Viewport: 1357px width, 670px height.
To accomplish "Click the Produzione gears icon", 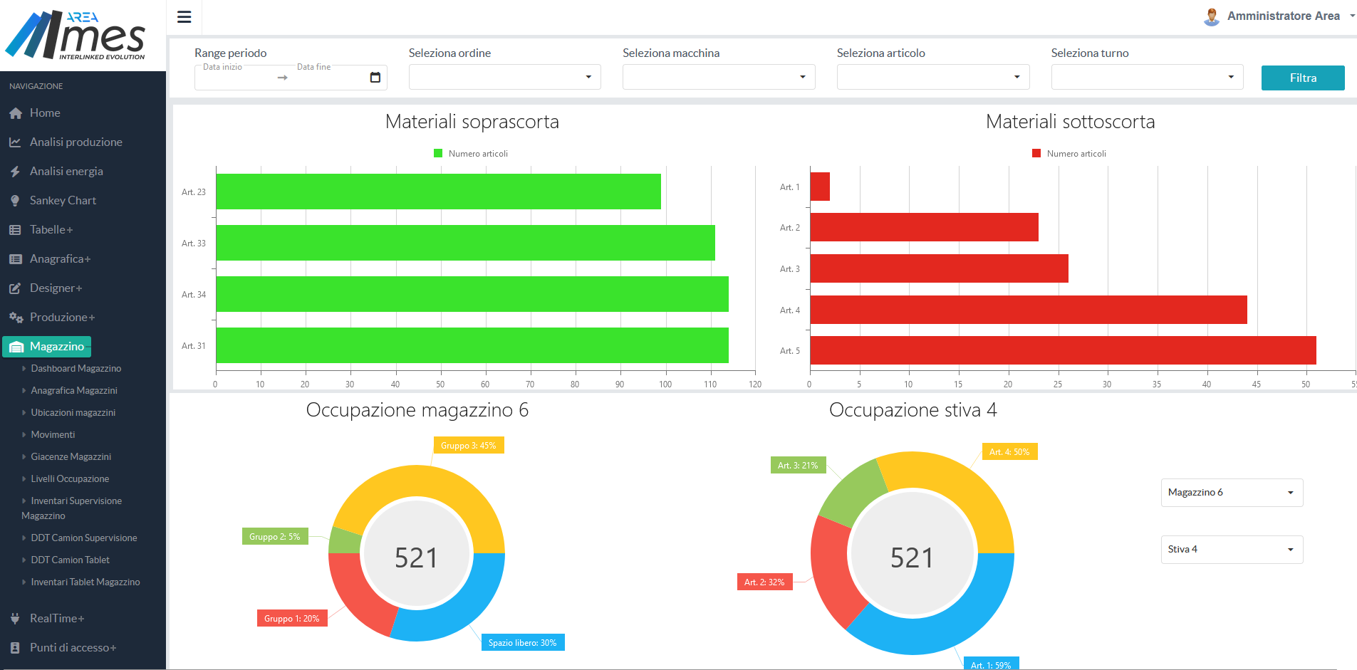I will tap(16, 318).
